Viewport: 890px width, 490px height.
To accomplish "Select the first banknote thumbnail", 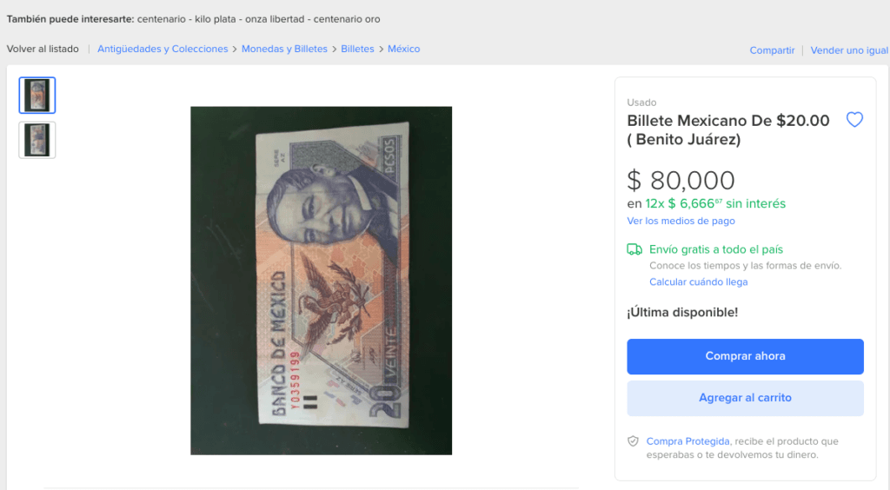I will tap(37, 96).
